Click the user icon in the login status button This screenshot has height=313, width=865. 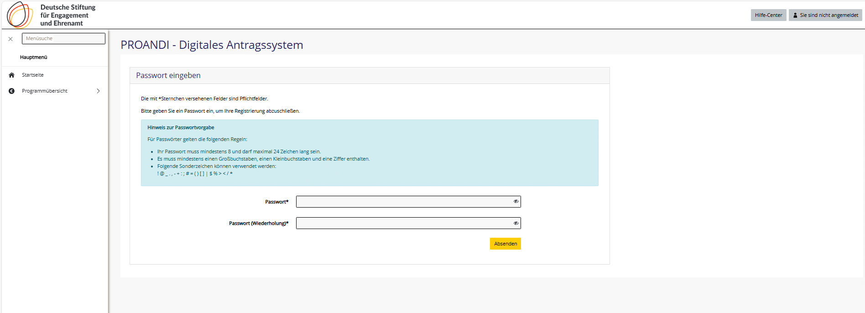click(x=795, y=15)
